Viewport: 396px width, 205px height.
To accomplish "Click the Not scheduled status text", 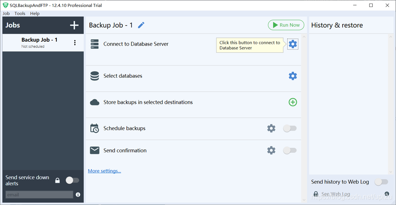I will pyautogui.click(x=33, y=47).
